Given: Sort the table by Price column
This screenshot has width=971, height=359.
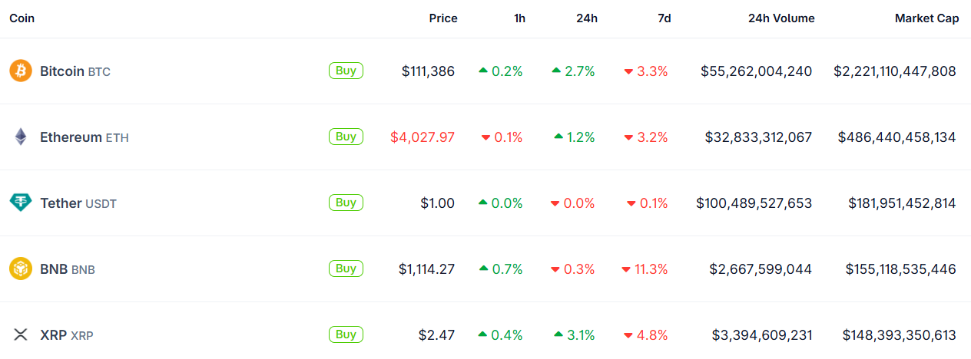Looking at the screenshot, I should pyautogui.click(x=442, y=18).
